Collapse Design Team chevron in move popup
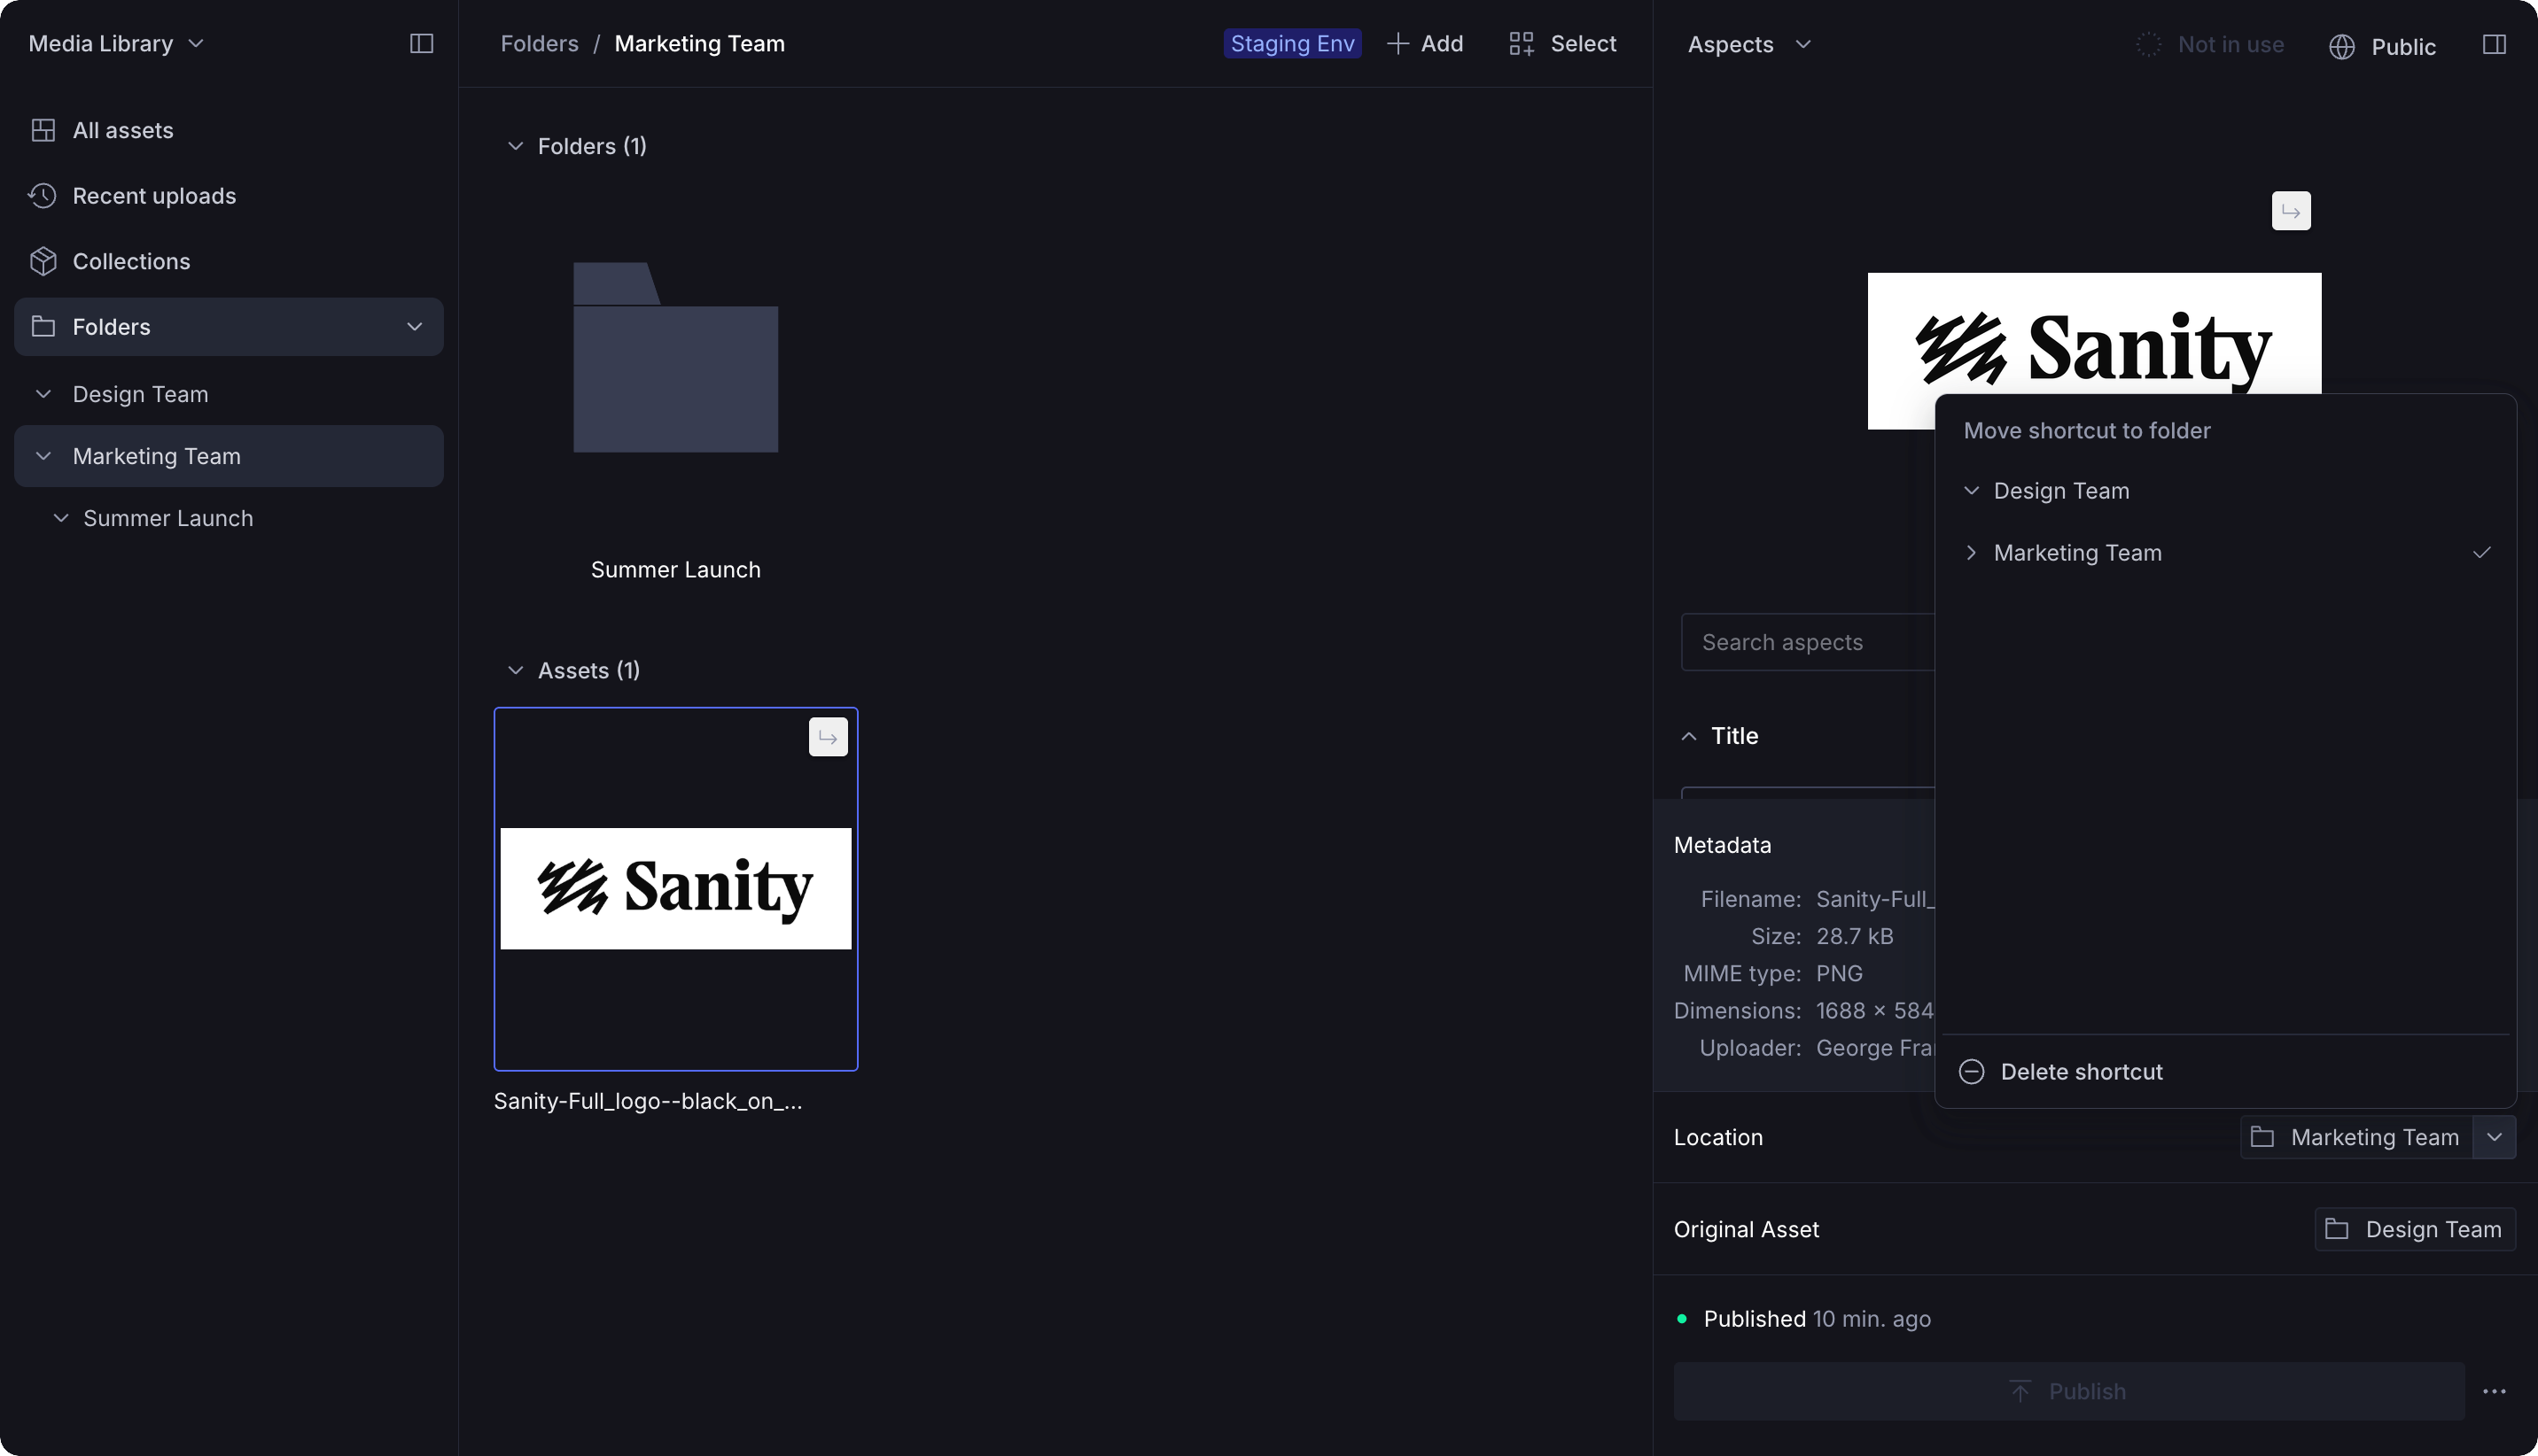Screen dimensions: 2538x1456 pyautogui.click(x=1972, y=491)
